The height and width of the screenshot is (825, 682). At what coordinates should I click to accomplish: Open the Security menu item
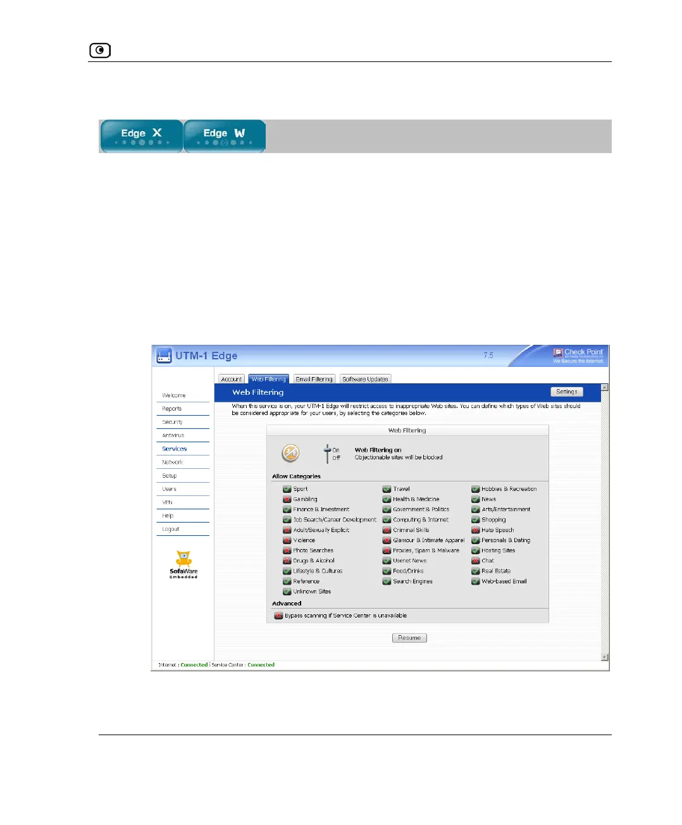(x=172, y=422)
